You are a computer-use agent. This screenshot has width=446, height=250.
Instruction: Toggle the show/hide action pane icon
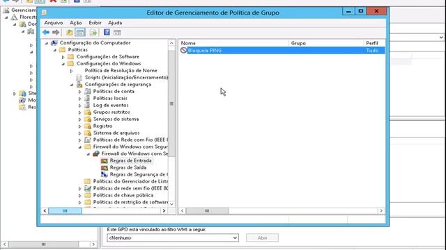pos(117,33)
